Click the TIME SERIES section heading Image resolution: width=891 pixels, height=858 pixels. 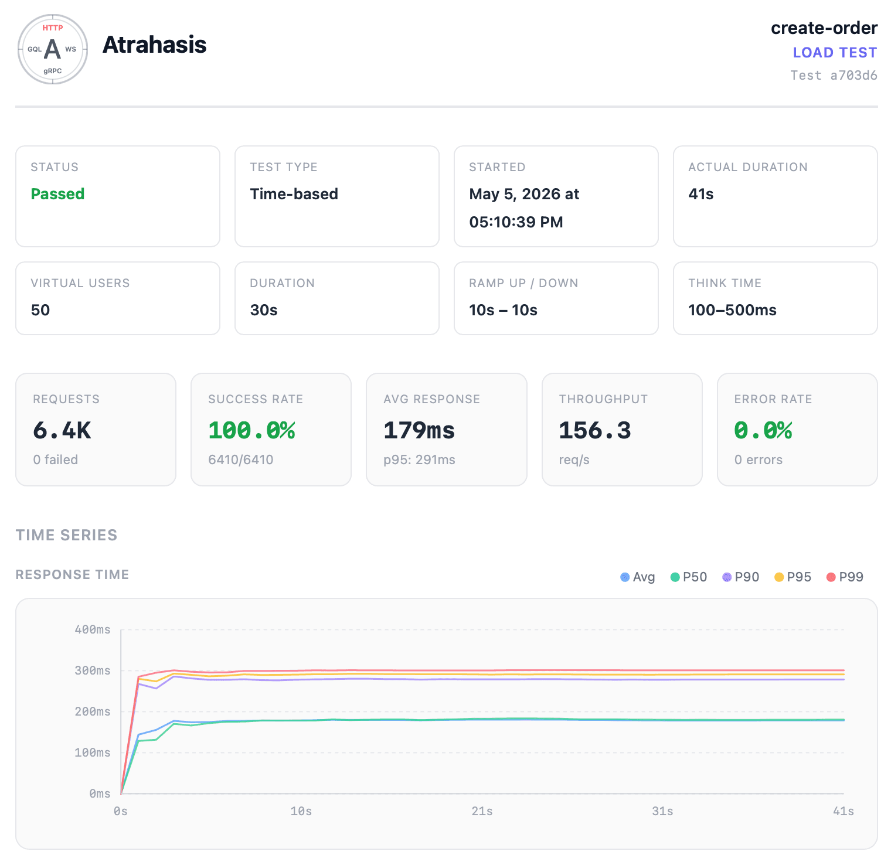coord(66,535)
